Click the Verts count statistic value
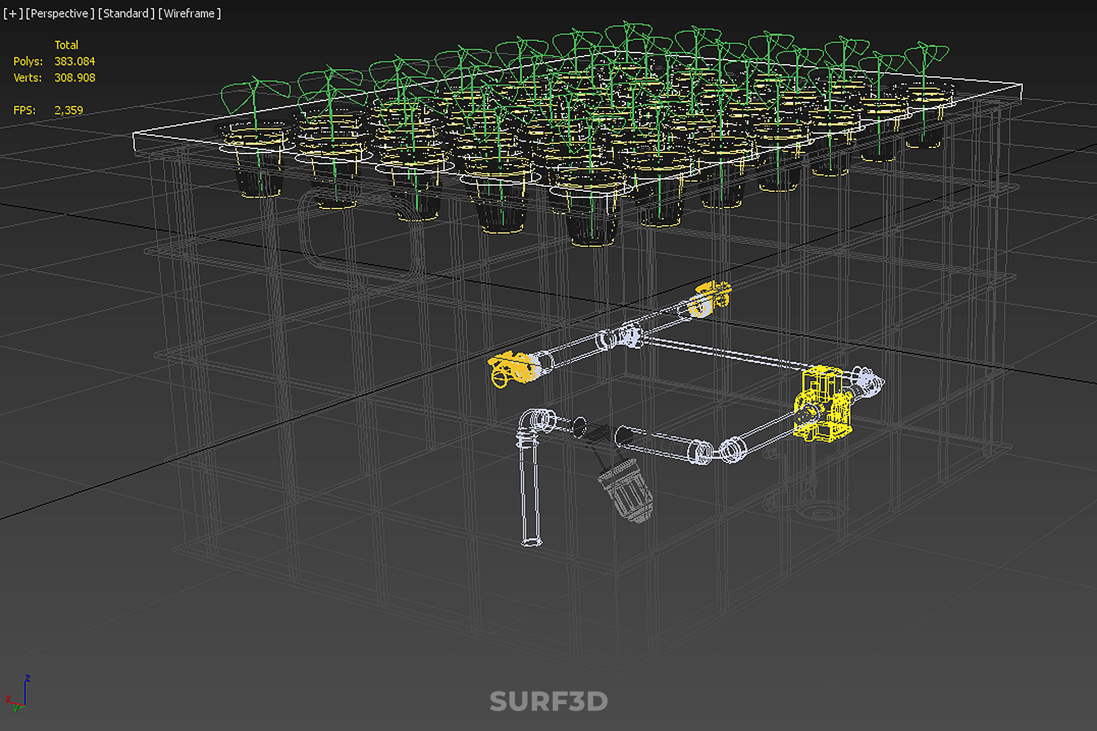 tap(74, 78)
